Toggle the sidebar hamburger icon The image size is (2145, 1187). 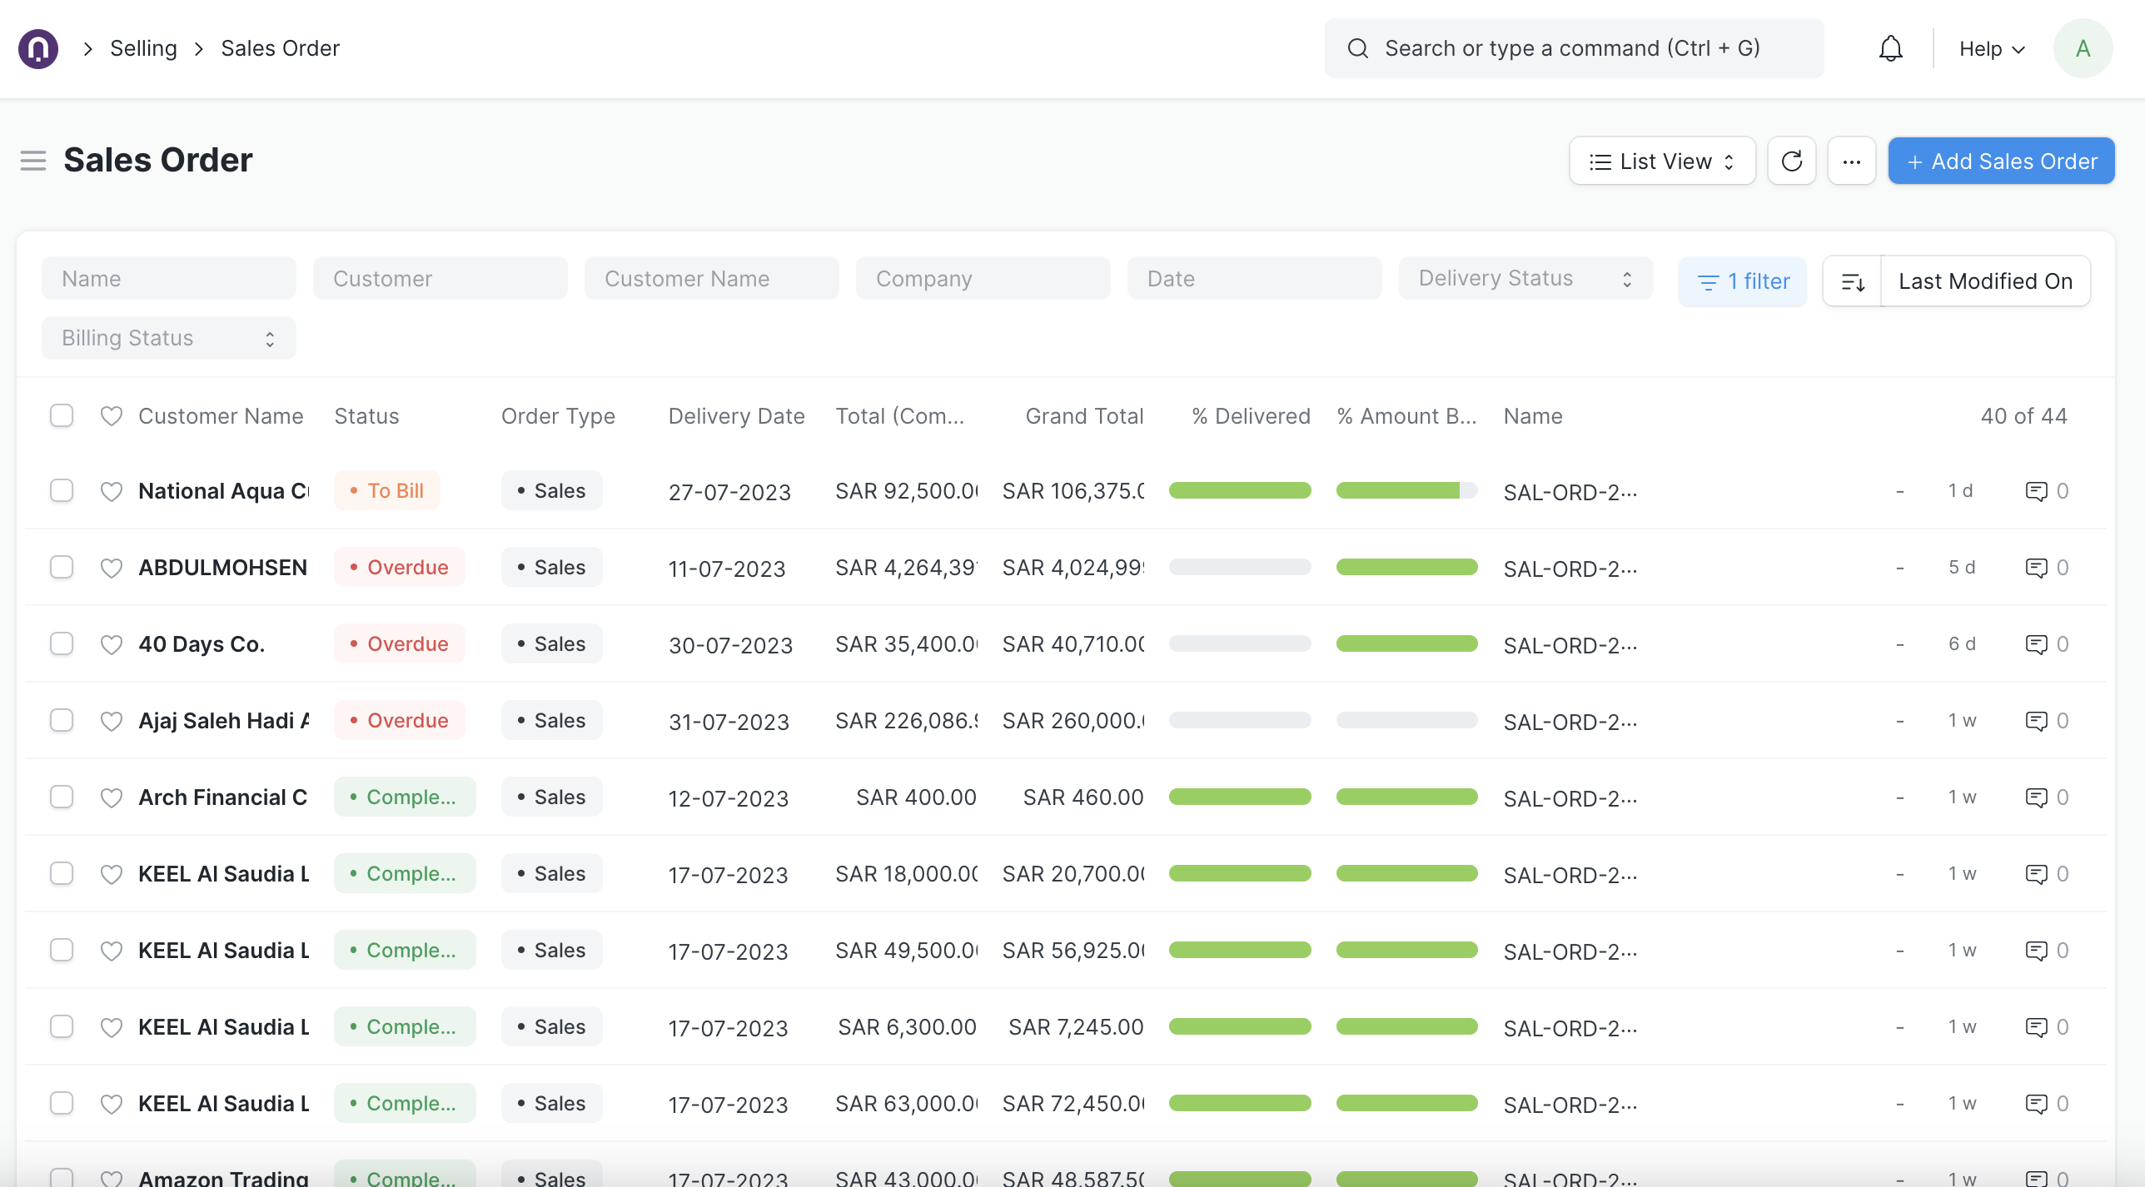33,160
